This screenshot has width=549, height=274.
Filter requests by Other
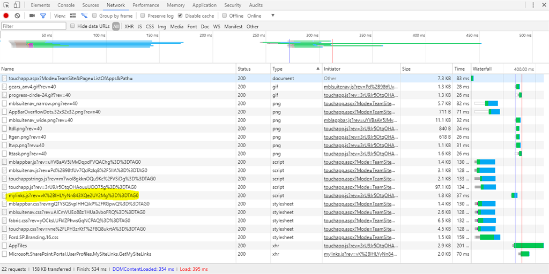tap(253, 26)
